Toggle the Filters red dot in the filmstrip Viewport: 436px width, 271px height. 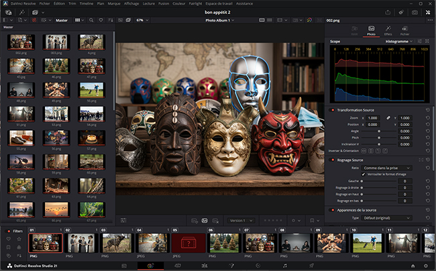pos(9,231)
